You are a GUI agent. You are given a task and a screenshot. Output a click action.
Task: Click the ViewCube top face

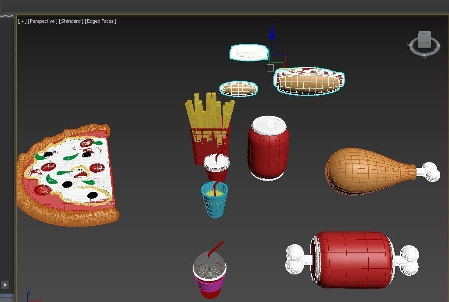[x=424, y=34]
